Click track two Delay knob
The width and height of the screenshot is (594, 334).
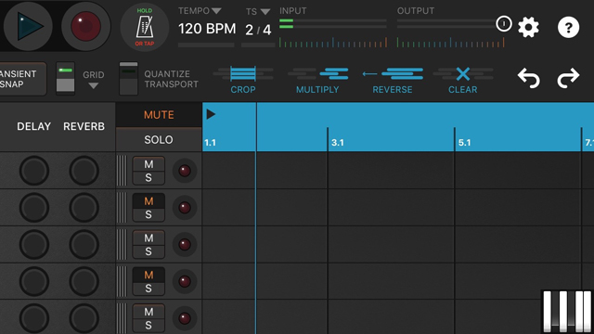coord(34,208)
